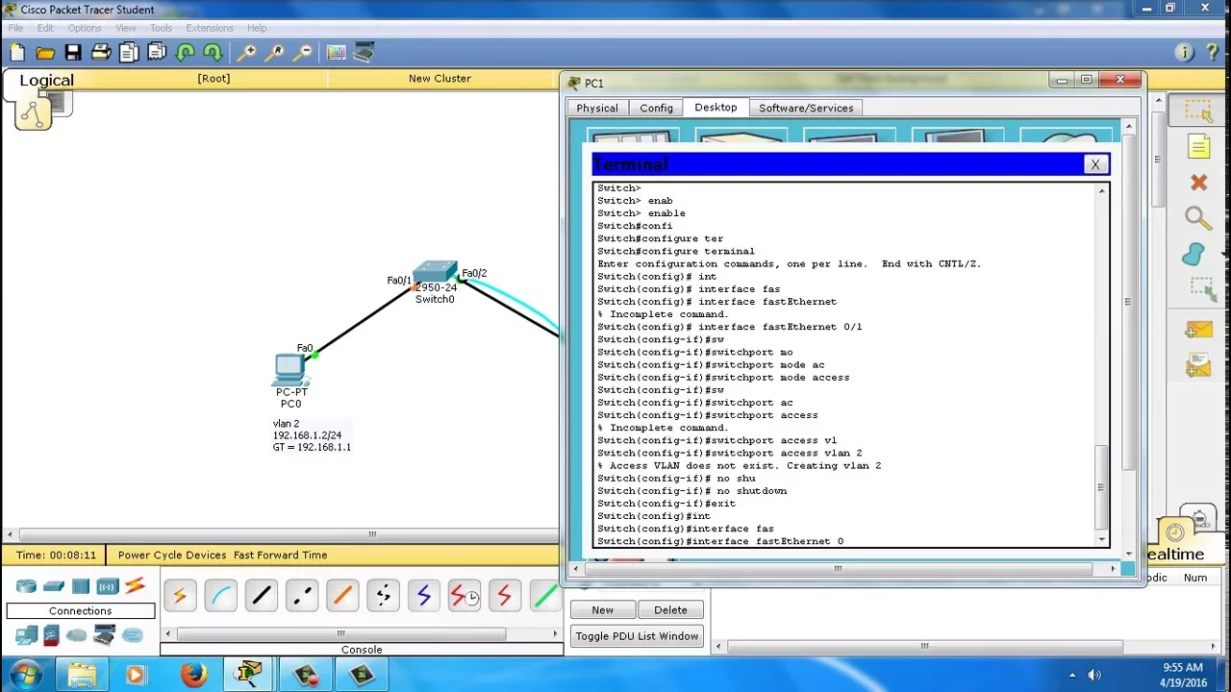Click the help question mark icon

tap(1212, 53)
